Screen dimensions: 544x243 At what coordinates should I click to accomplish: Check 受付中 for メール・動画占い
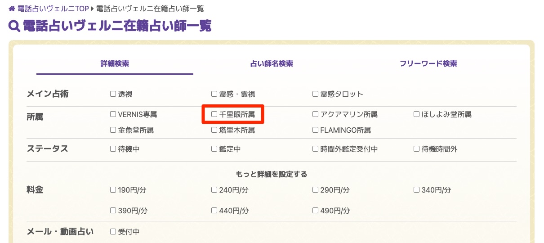113,232
